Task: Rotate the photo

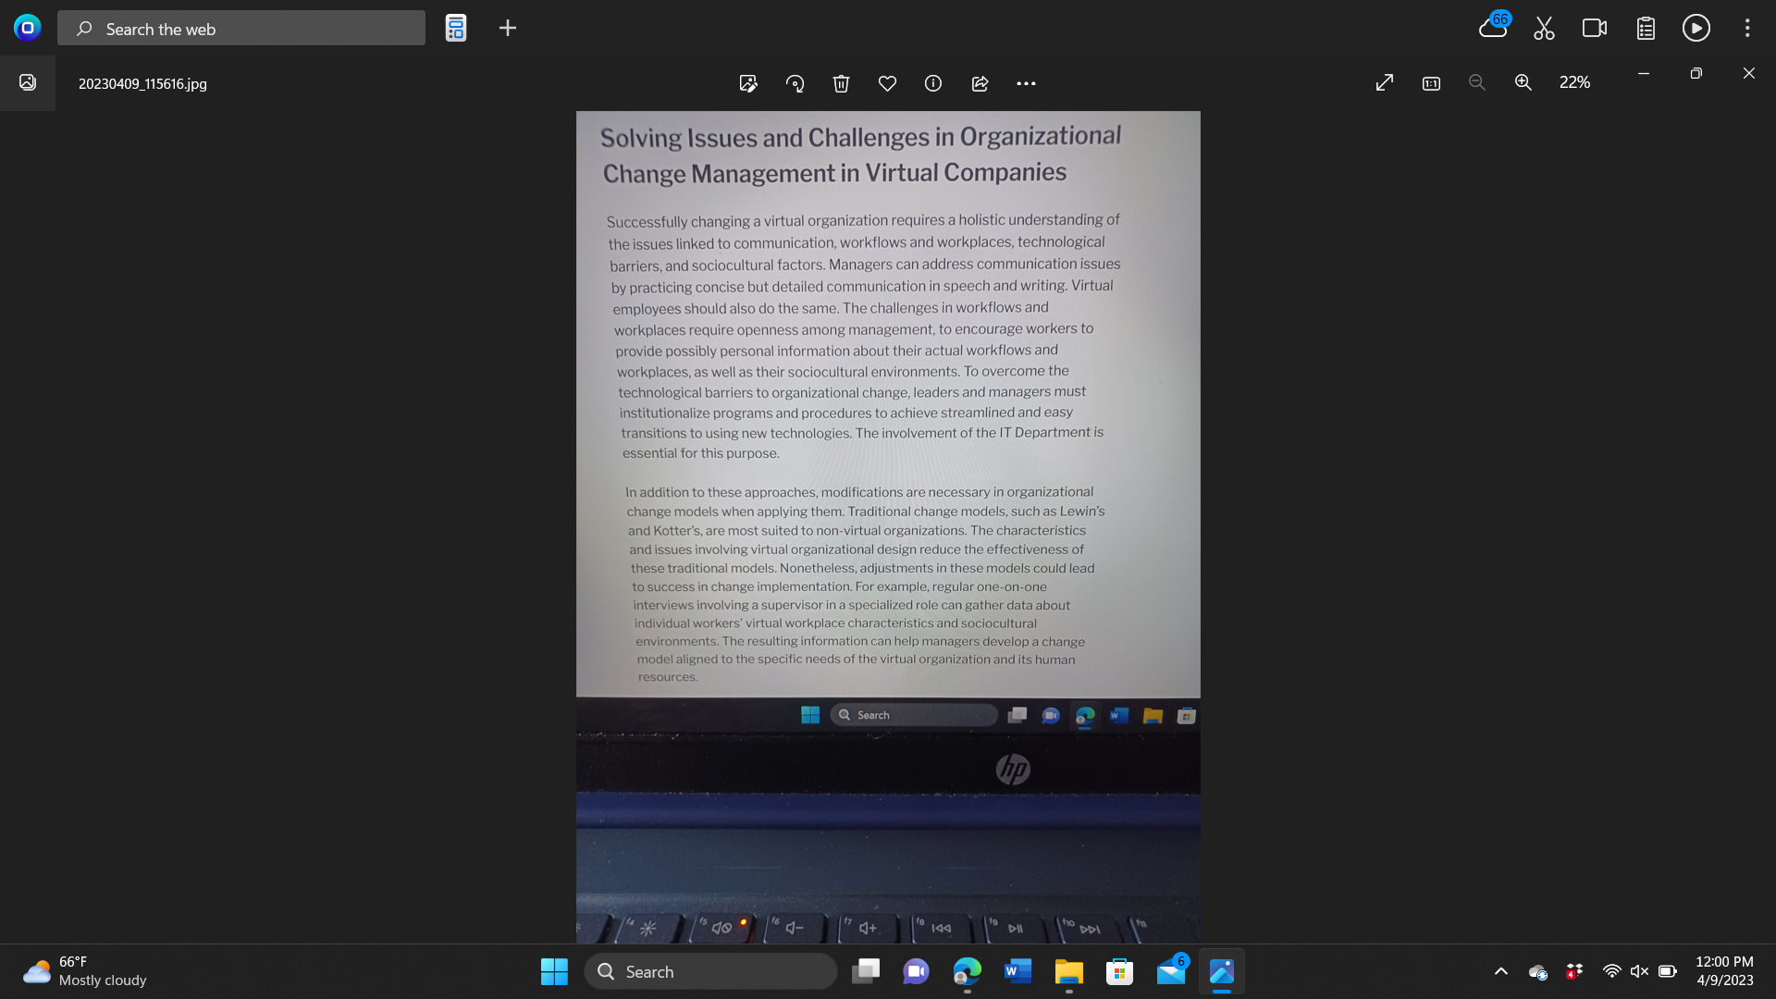Action: pyautogui.click(x=795, y=83)
